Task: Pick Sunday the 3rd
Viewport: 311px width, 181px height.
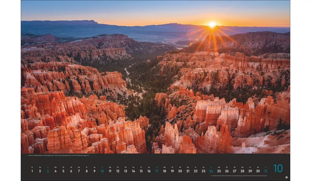Action: (48, 171)
